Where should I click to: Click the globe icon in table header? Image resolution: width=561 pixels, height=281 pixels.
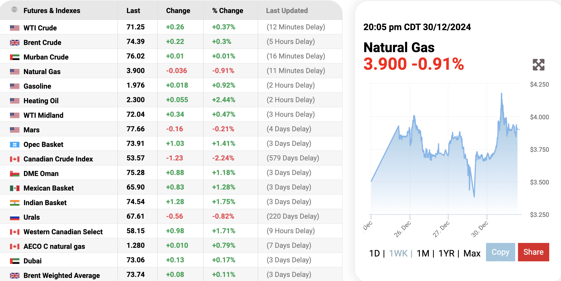15,10
